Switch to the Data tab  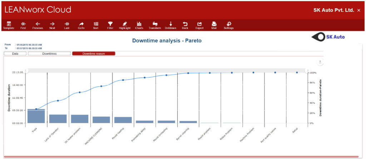15,54
